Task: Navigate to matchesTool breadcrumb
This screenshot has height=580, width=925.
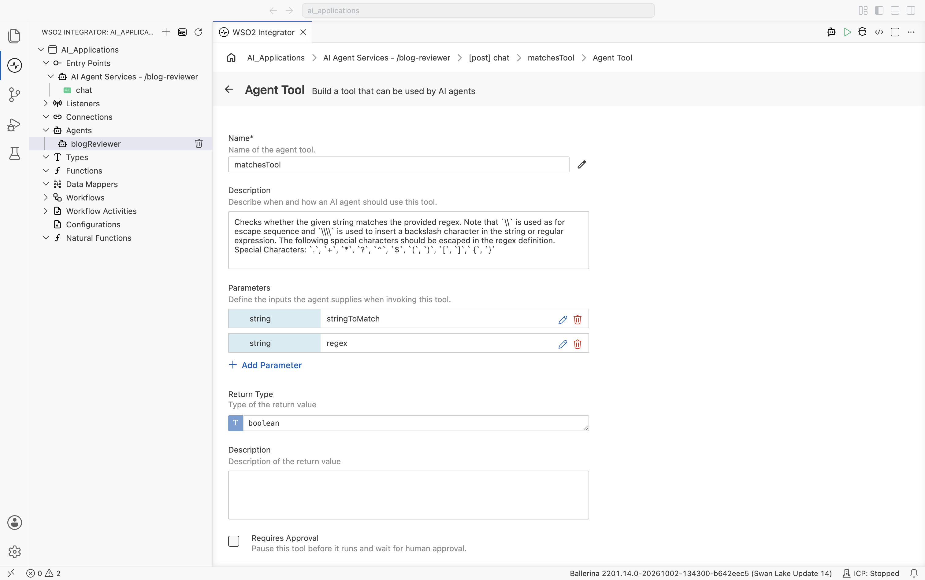Action: point(551,57)
